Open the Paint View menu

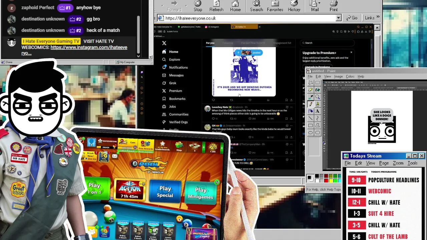coord(327,76)
